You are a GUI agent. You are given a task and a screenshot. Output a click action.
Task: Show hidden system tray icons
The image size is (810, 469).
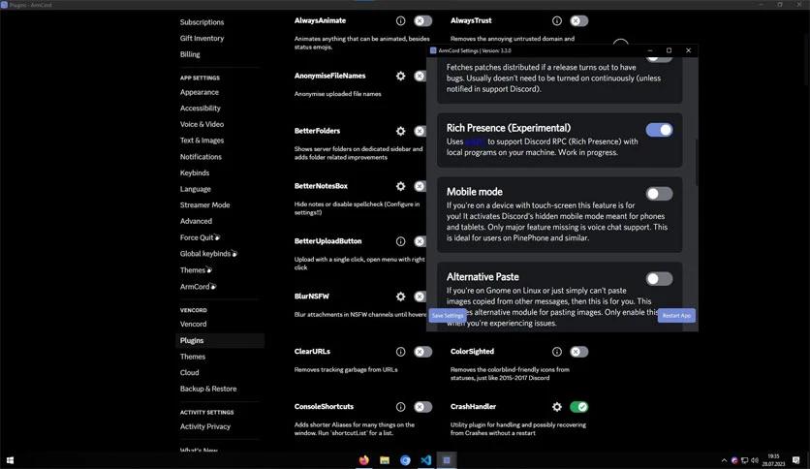pos(724,460)
